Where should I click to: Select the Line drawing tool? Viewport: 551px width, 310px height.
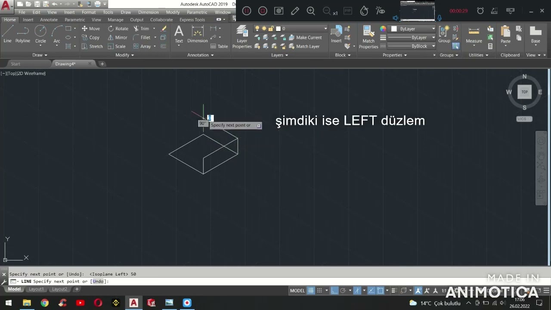7,34
